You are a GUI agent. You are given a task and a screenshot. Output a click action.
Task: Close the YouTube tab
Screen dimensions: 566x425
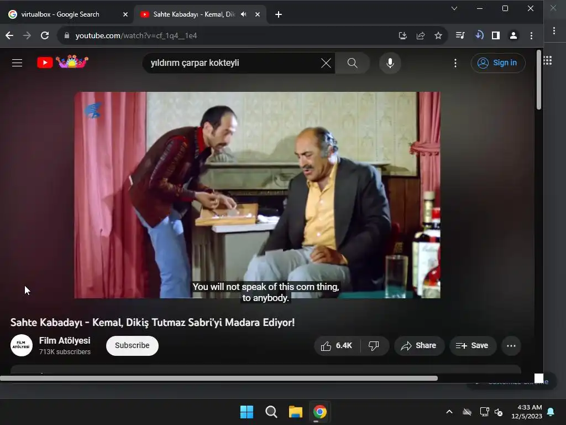[x=258, y=14]
